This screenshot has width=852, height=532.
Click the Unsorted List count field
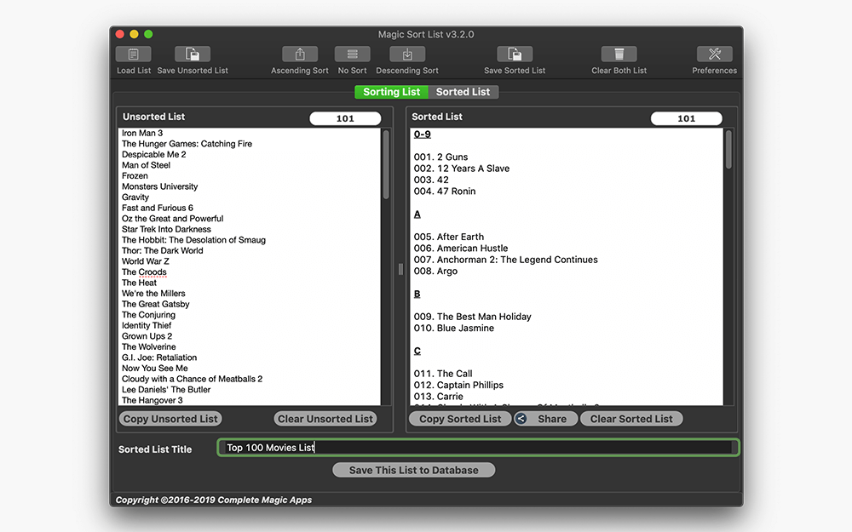coord(345,118)
